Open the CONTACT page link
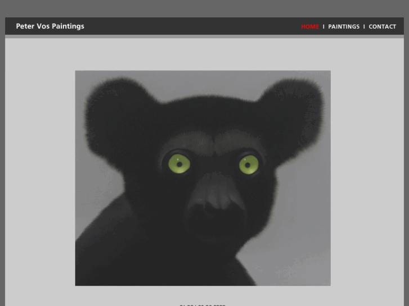The image size is (409, 306). click(382, 26)
